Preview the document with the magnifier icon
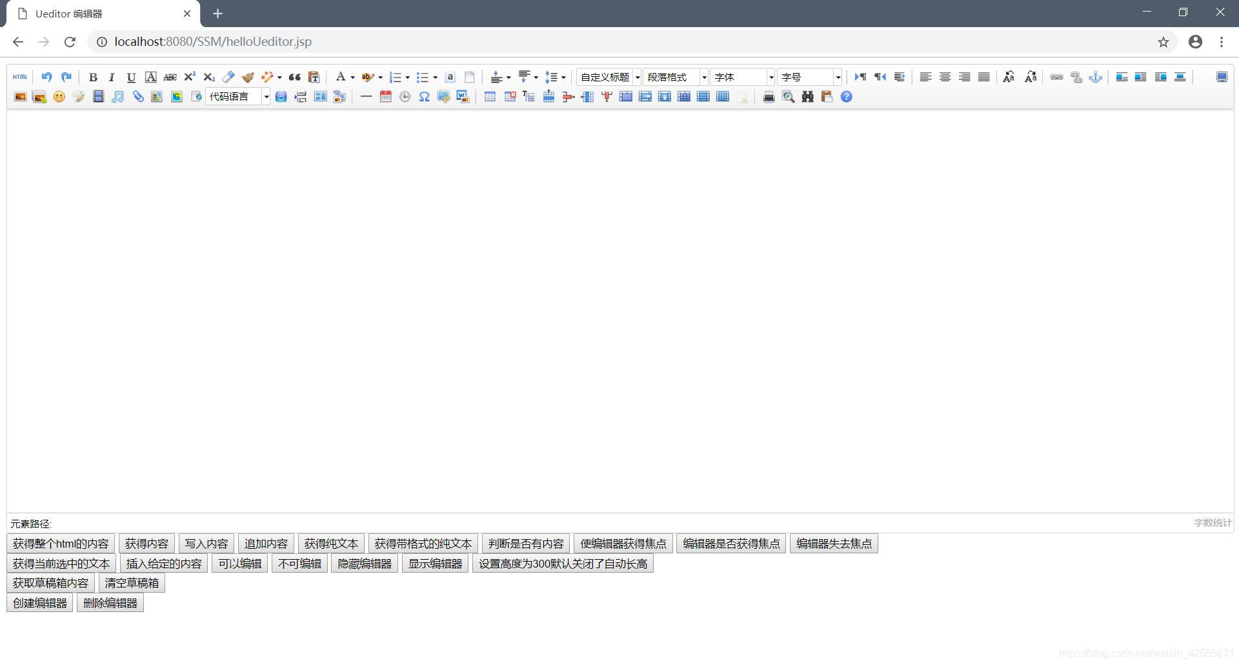Screen dimensions: 1239x665 tap(788, 97)
